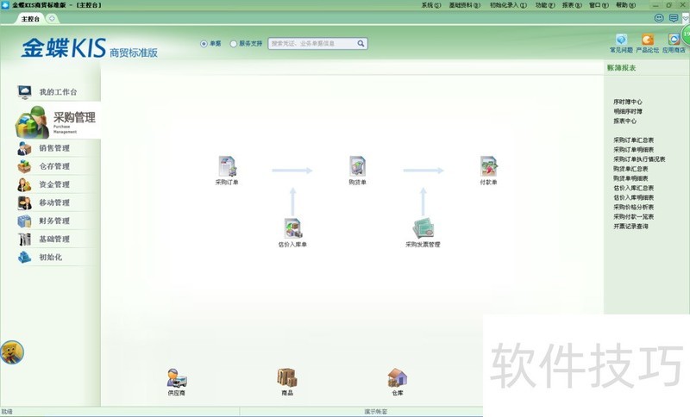Open 购货单明细表 report link
Viewport: 690px width, 417px height.
point(630,178)
